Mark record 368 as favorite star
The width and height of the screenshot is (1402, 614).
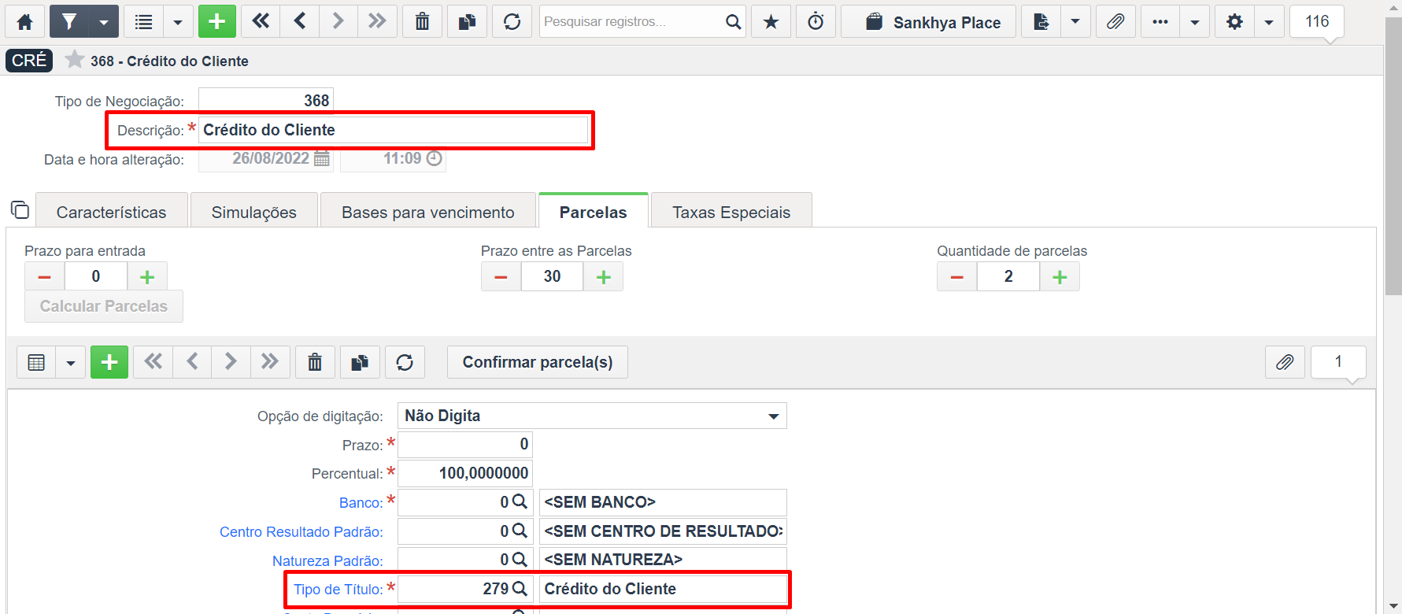75,60
